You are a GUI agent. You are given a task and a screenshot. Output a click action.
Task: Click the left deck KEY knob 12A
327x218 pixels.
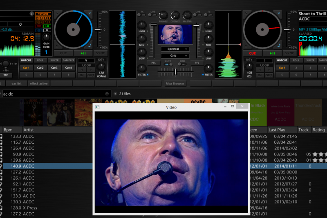coord(101,67)
